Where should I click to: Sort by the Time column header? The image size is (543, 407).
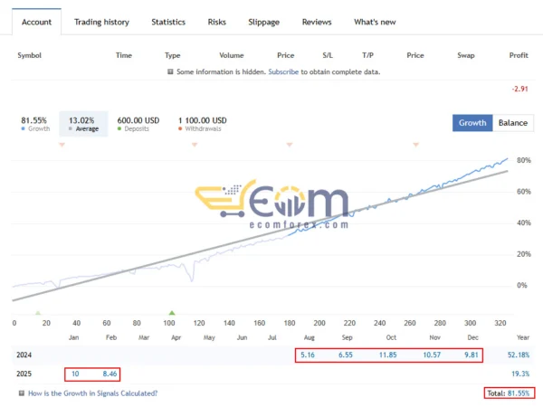click(124, 55)
